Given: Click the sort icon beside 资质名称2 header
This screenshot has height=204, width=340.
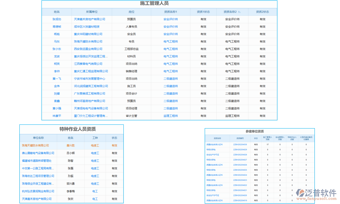Looking at the screenshot, I should click(x=240, y=11).
